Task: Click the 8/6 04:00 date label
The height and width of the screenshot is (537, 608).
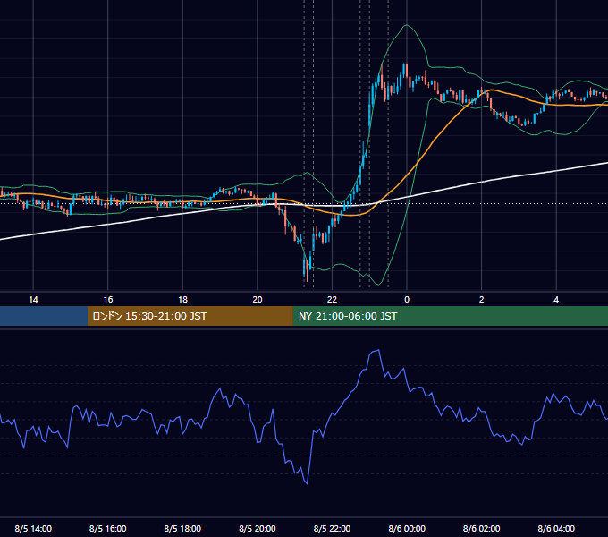Action: click(x=556, y=528)
